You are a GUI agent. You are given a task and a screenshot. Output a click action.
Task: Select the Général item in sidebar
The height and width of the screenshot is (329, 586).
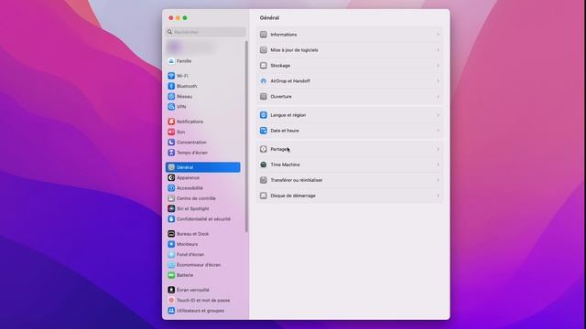(203, 167)
